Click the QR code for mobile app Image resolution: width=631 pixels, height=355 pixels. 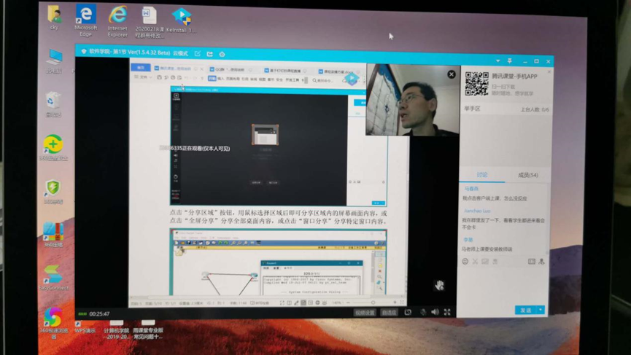click(477, 84)
